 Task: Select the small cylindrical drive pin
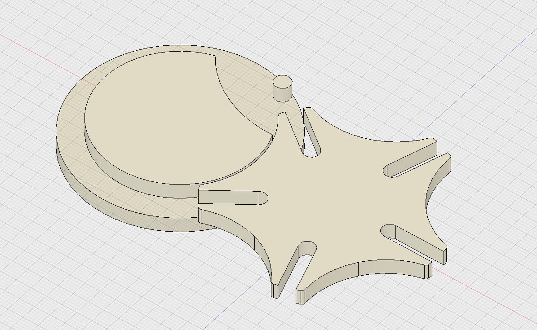point(283,88)
